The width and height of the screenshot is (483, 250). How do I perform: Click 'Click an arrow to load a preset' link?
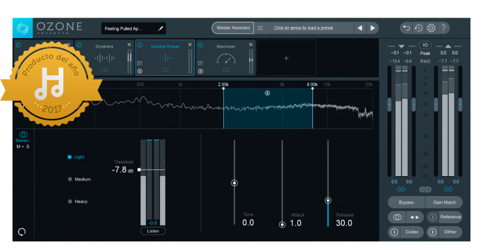pos(304,28)
